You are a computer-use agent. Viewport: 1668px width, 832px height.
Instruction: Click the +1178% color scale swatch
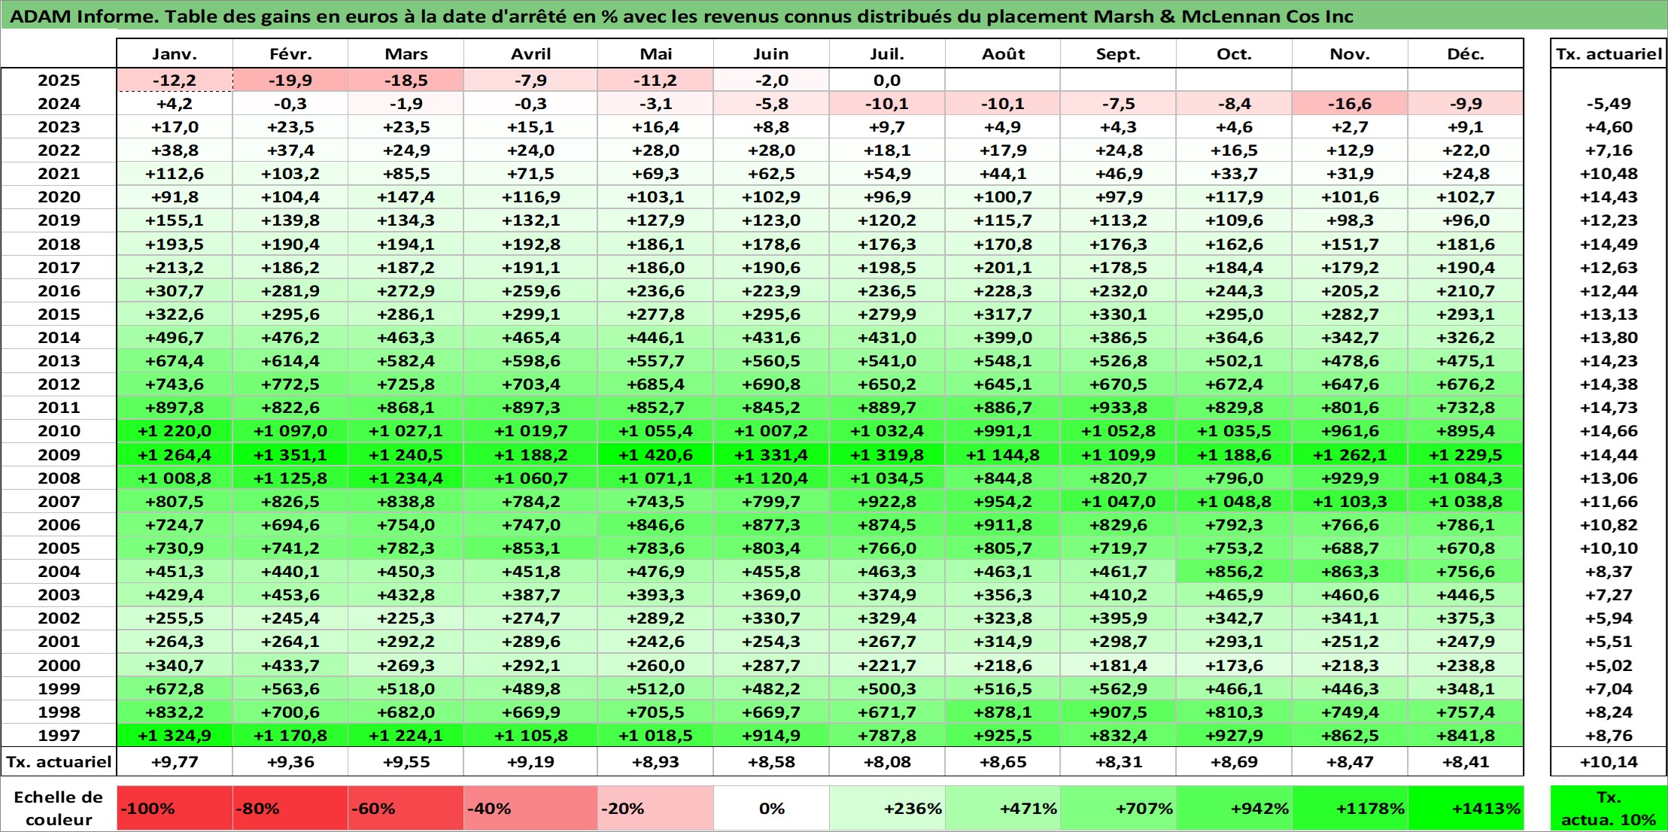[1350, 808]
